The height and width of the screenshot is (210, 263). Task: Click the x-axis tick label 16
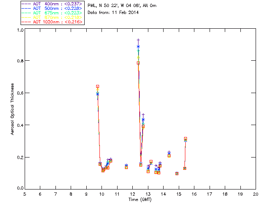(x=194, y=194)
